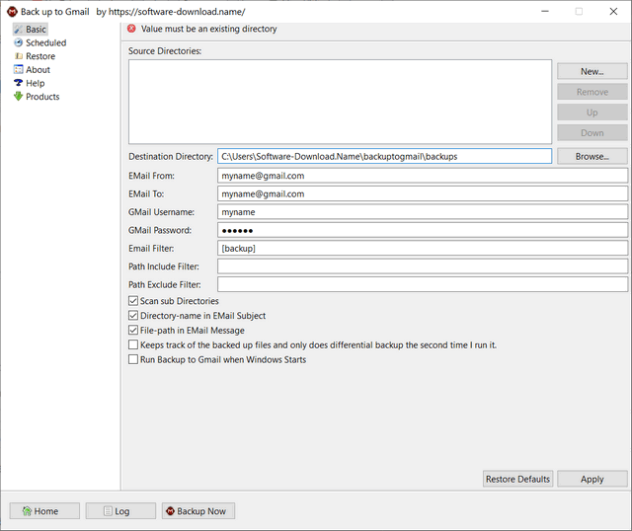This screenshot has width=632, height=531.
Task: Click Browse for destination directory
Action: click(x=592, y=156)
